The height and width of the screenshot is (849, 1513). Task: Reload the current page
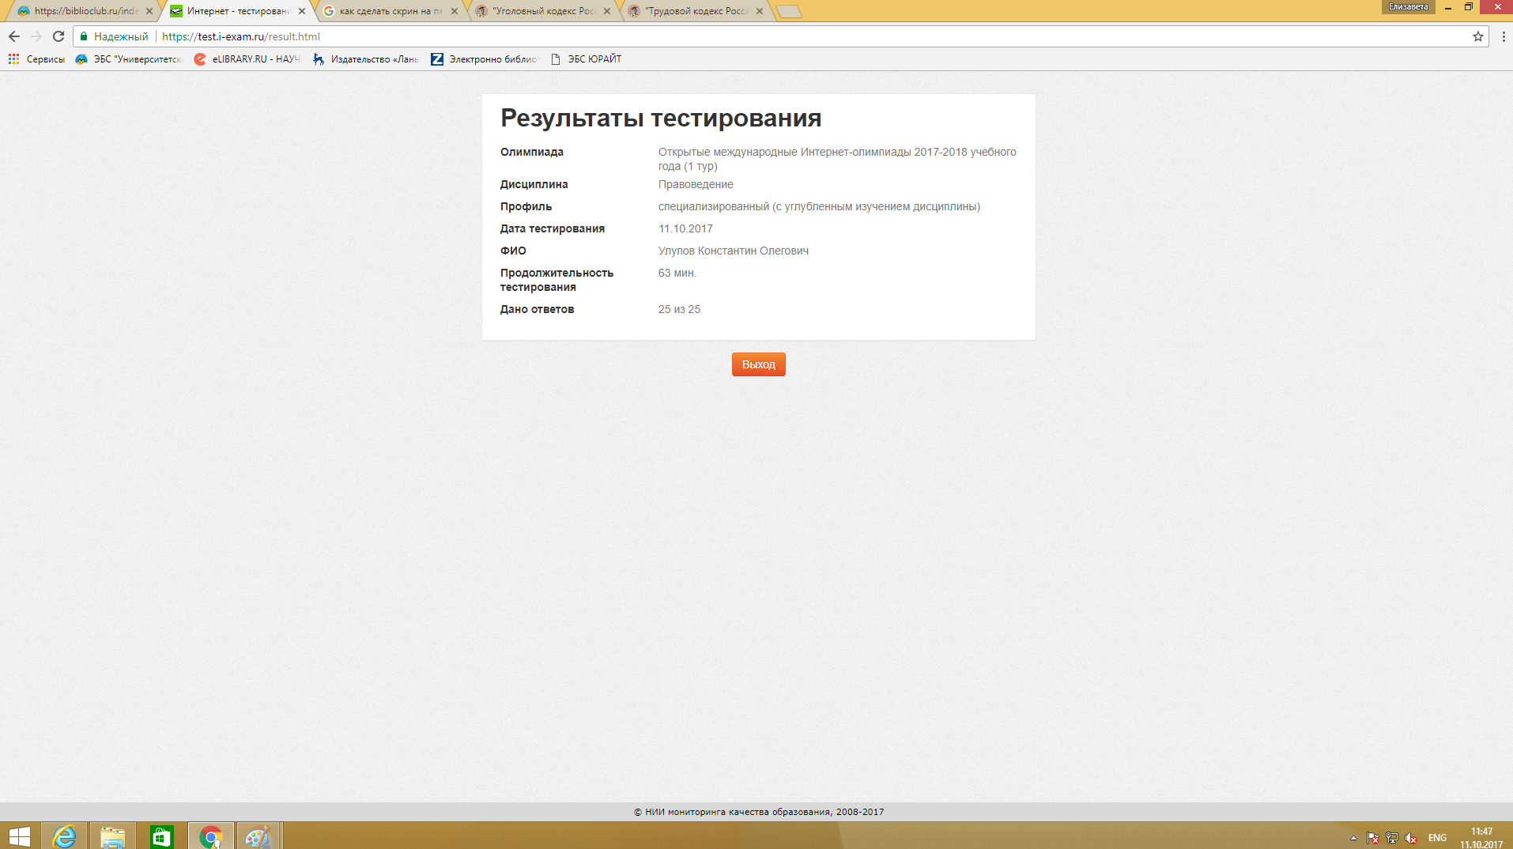tap(58, 36)
